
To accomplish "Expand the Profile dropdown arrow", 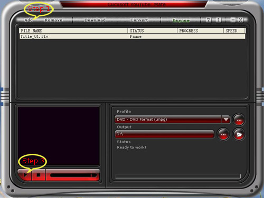I will 226,120.
